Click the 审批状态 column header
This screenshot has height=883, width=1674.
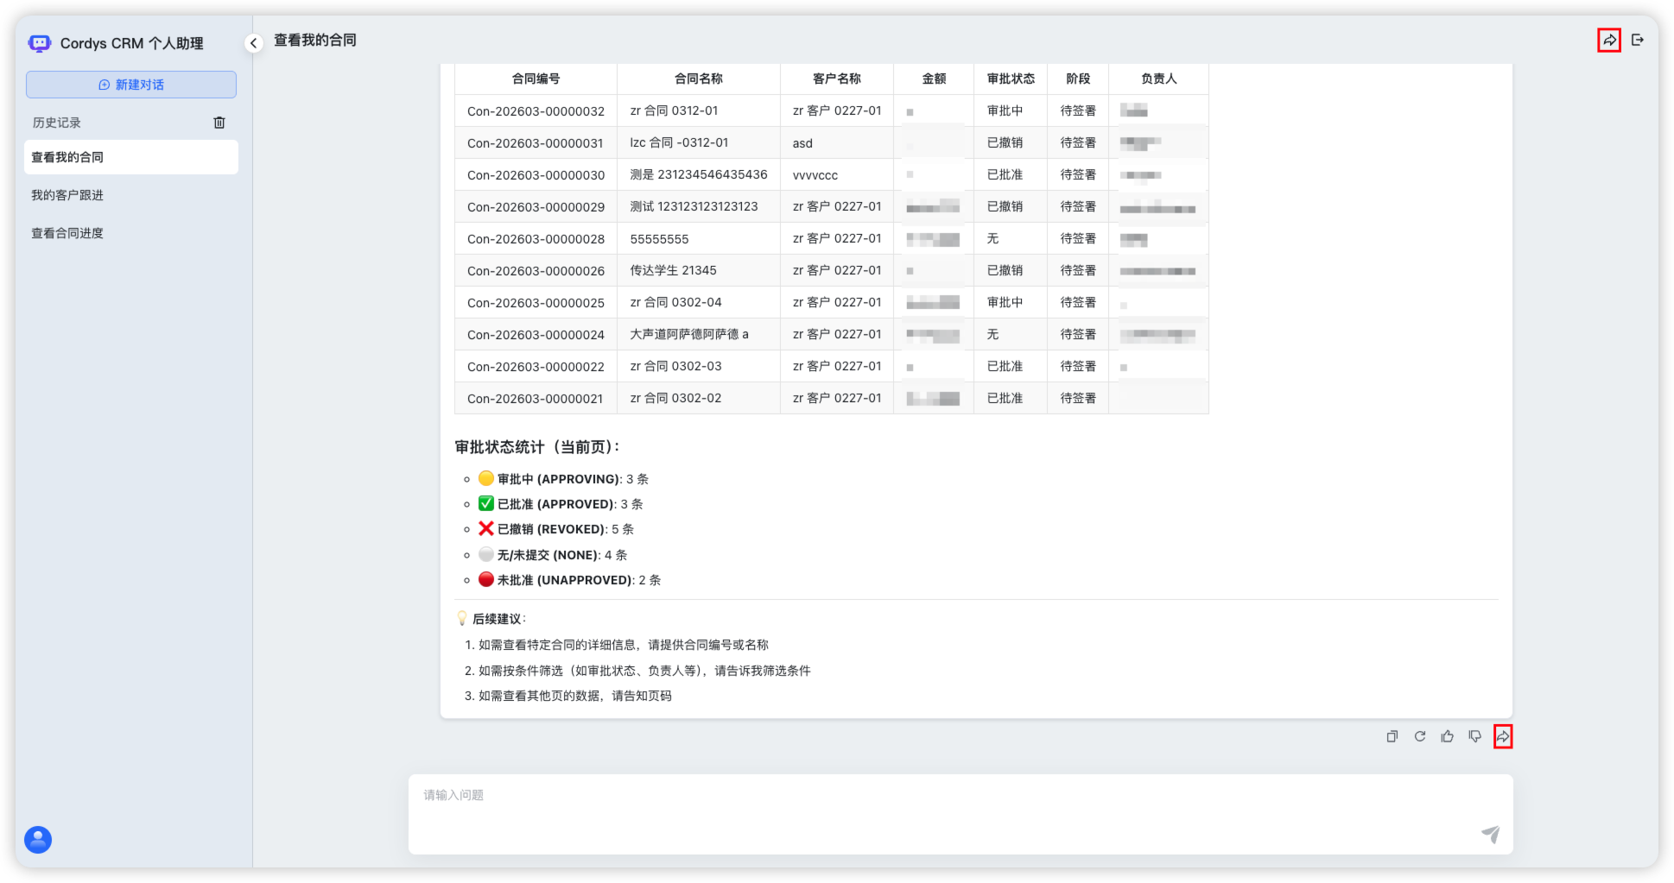point(1010,79)
